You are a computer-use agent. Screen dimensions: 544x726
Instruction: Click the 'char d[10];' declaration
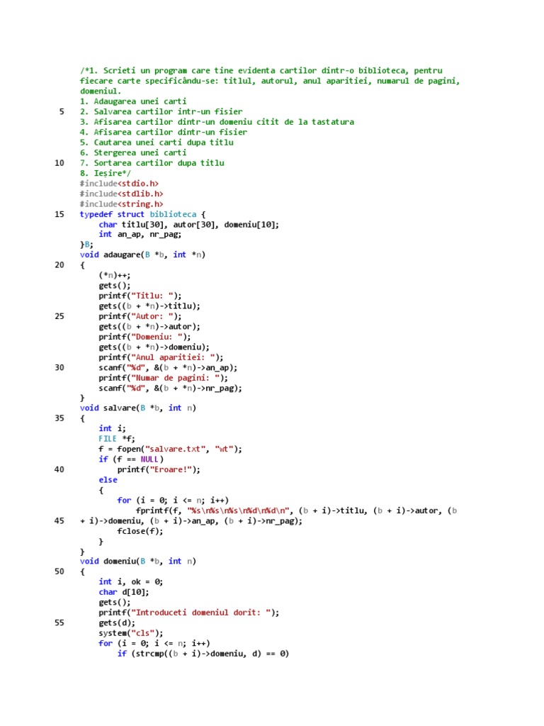pos(124,592)
